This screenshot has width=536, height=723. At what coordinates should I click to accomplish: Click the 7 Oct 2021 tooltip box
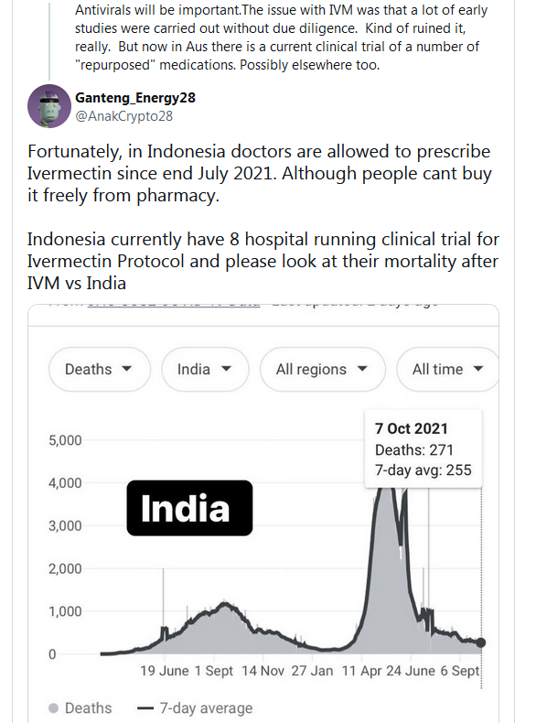pyautogui.click(x=423, y=448)
